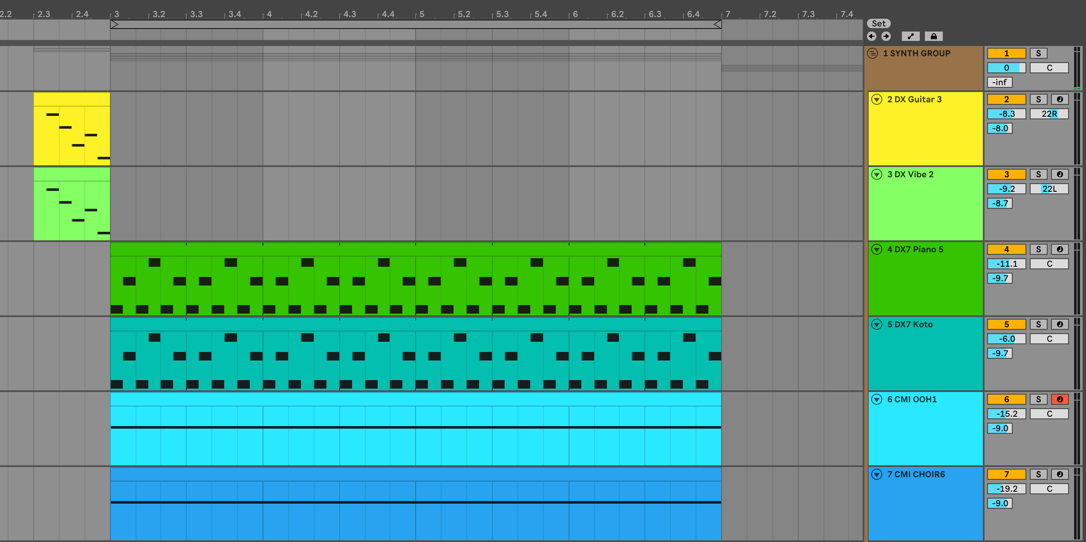Click the 7 CMI CHOIR6 track name
The height and width of the screenshot is (542, 1086).
[x=916, y=474]
